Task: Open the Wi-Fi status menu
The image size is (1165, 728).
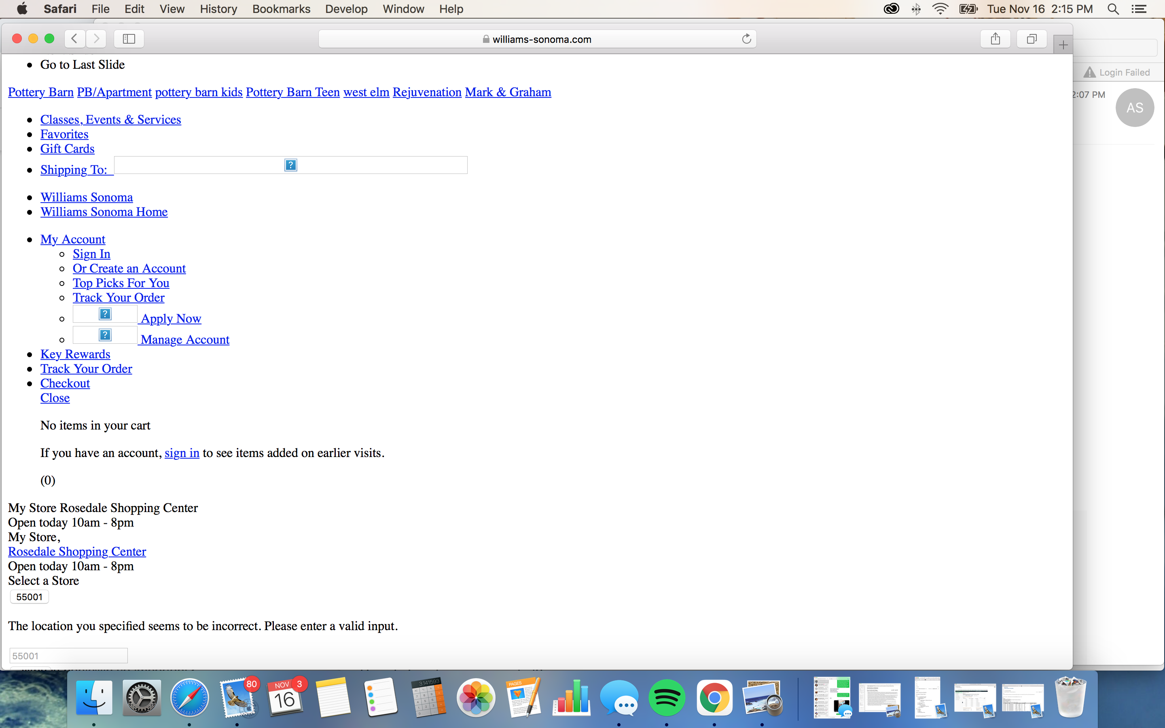Action: tap(940, 9)
